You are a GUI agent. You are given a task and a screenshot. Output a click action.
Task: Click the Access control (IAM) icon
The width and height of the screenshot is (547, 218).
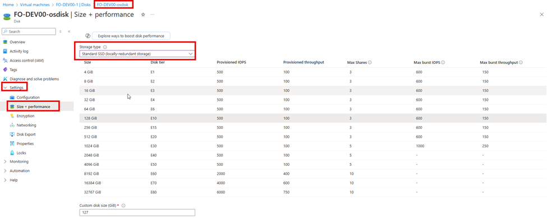pos(5,61)
